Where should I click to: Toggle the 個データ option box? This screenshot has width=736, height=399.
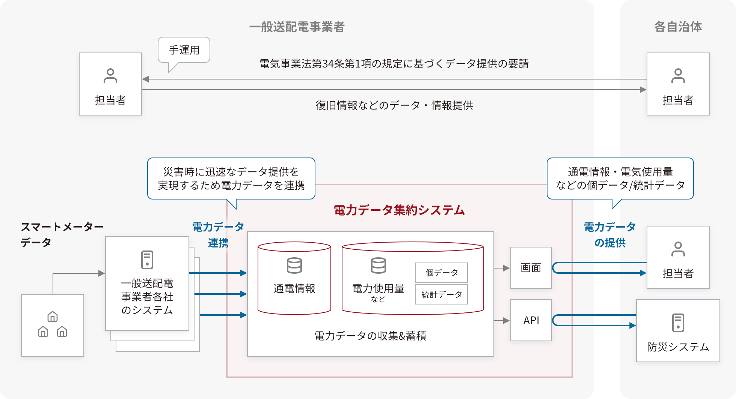coord(441,273)
